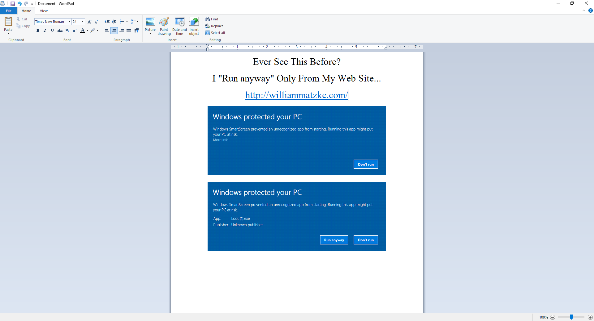The image size is (594, 321).
Task: Open the File menu
Action: [9, 11]
